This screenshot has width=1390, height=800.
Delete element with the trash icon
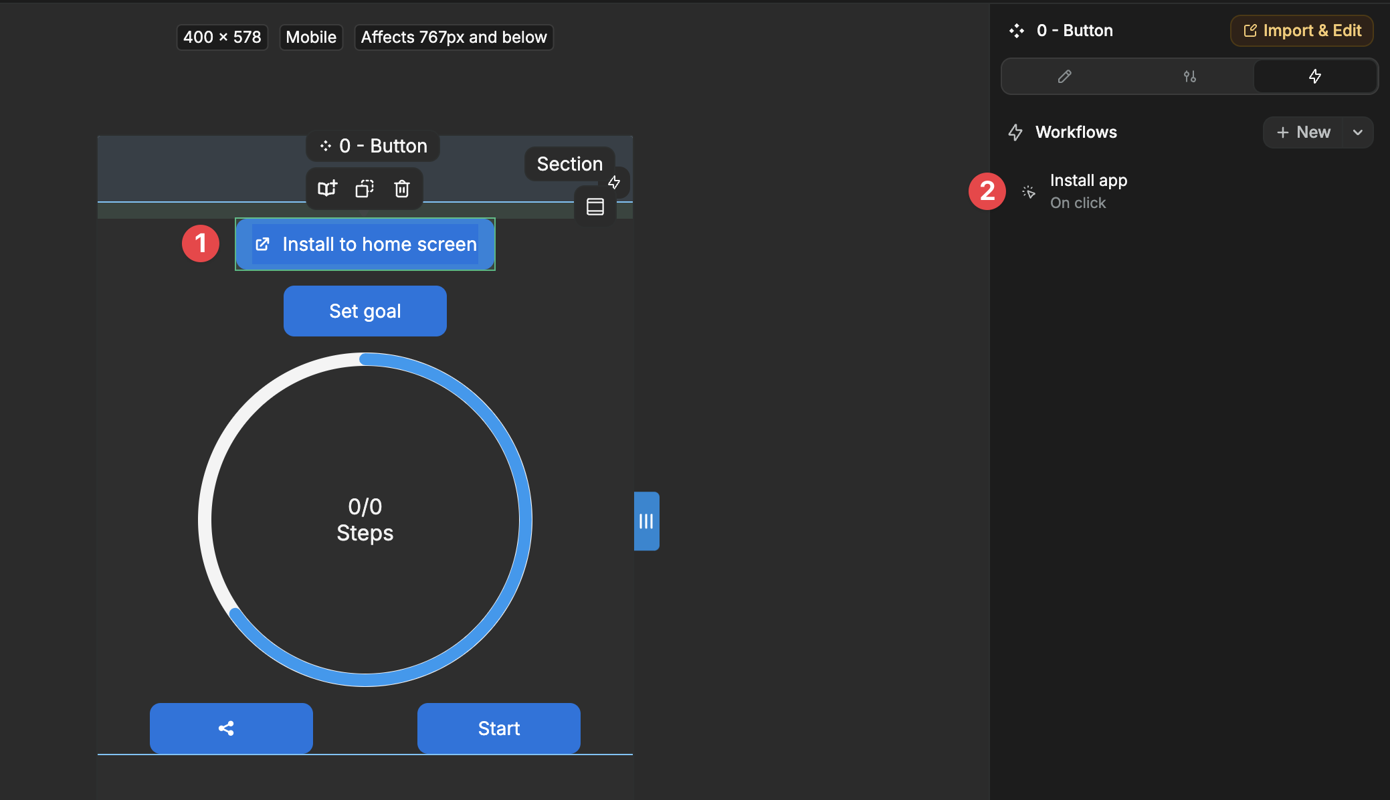coord(402,189)
